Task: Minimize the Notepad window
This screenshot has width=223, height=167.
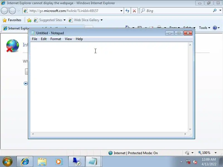Action: [169, 33]
